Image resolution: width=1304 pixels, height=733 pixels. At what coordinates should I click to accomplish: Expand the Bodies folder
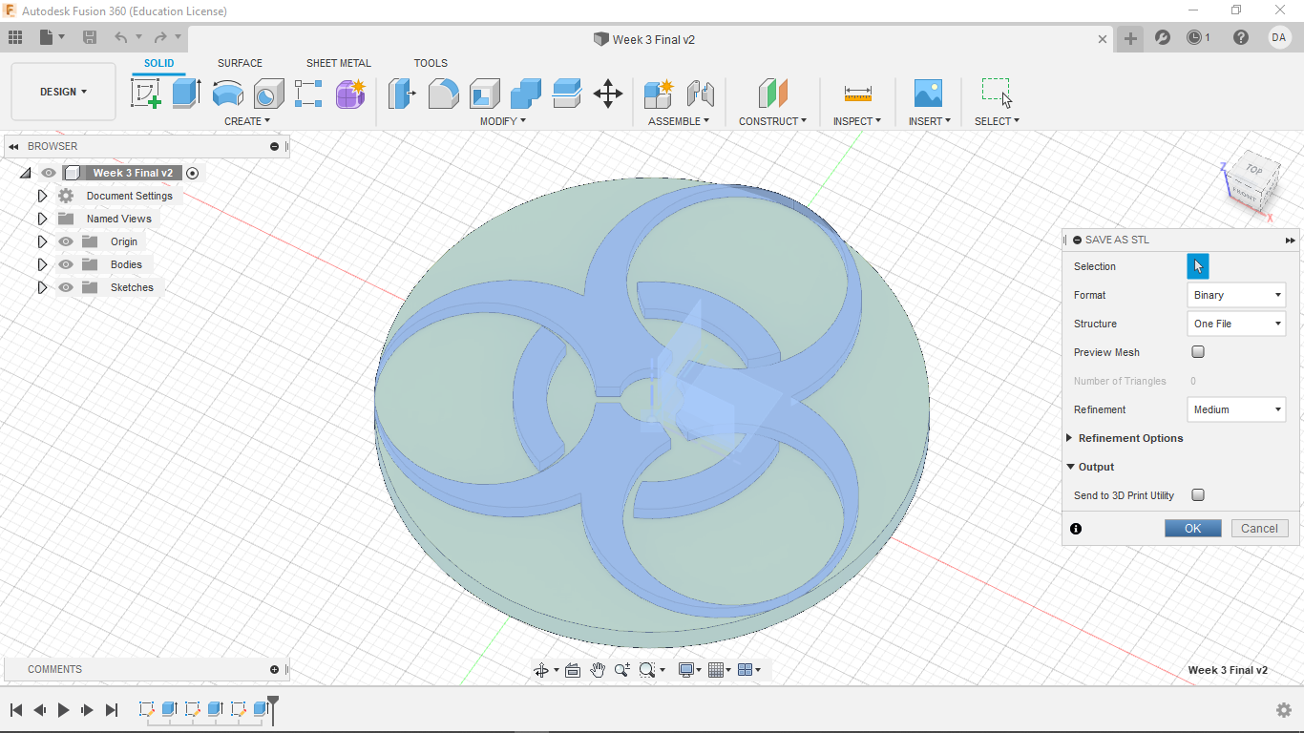[42, 264]
